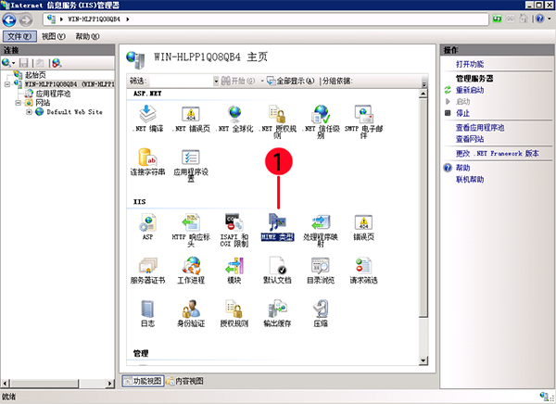Select the MIME 类型 feature icon
Viewport: 556px width, 404px height.
278,227
